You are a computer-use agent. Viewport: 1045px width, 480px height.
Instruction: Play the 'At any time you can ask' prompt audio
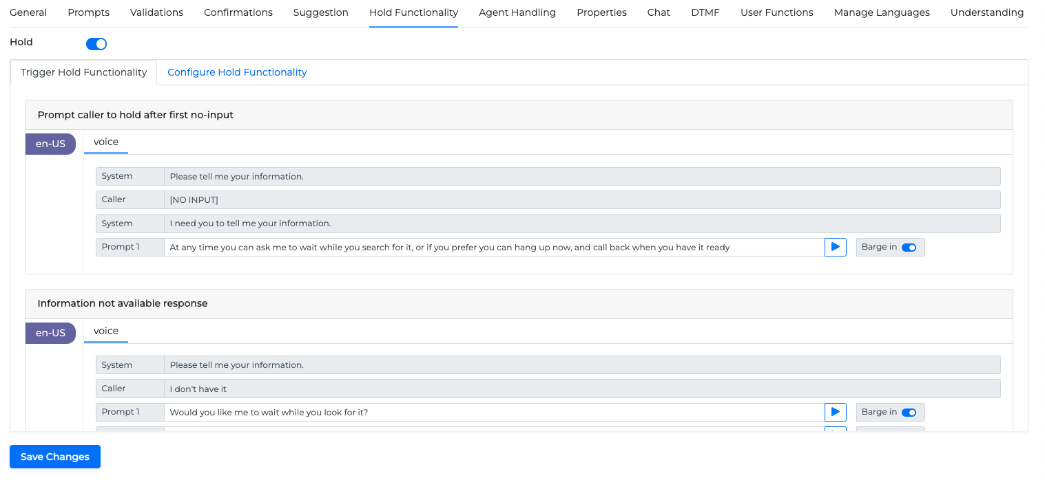(x=835, y=247)
